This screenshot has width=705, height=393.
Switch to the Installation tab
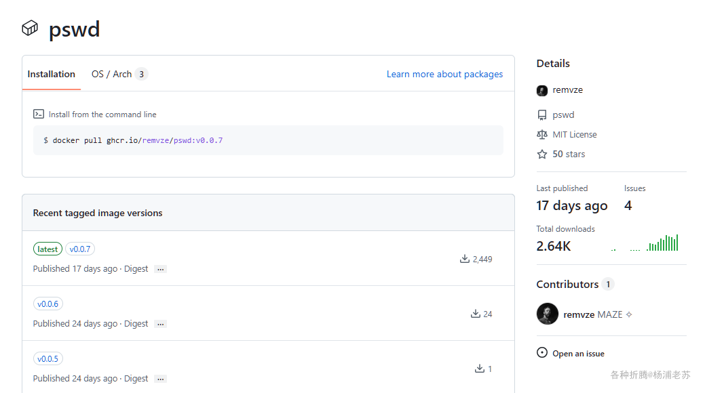click(51, 75)
